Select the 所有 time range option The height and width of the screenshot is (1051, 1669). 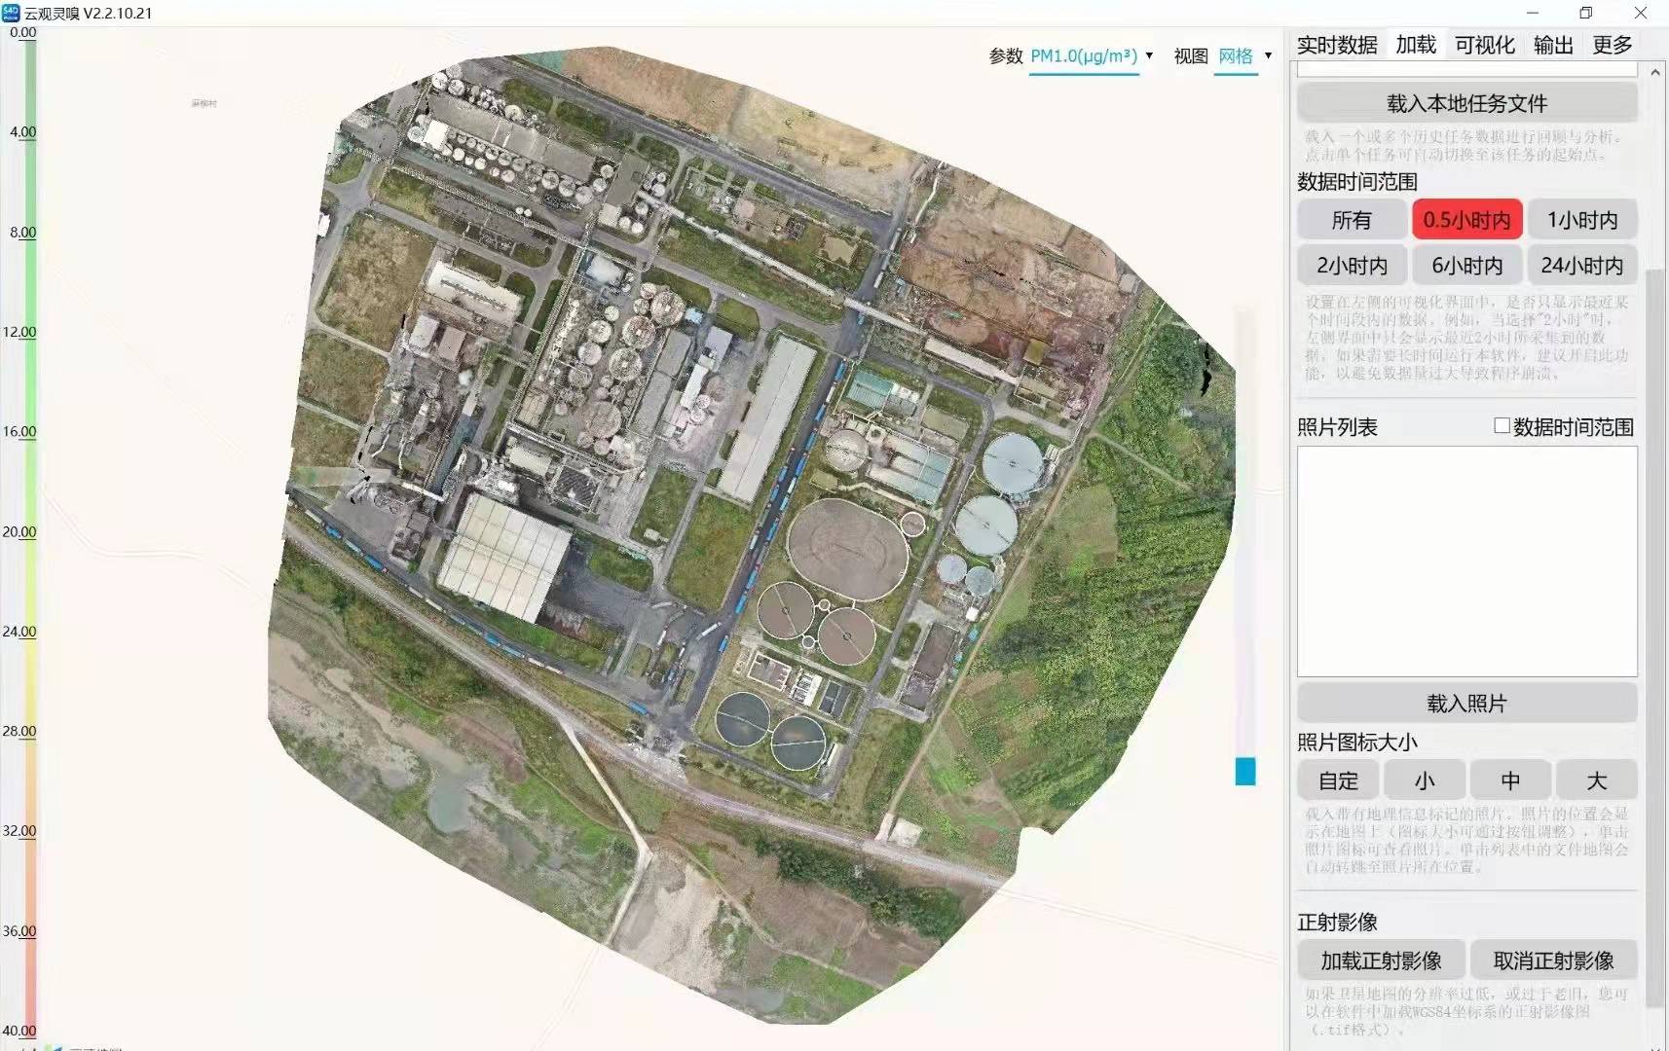[x=1352, y=220]
